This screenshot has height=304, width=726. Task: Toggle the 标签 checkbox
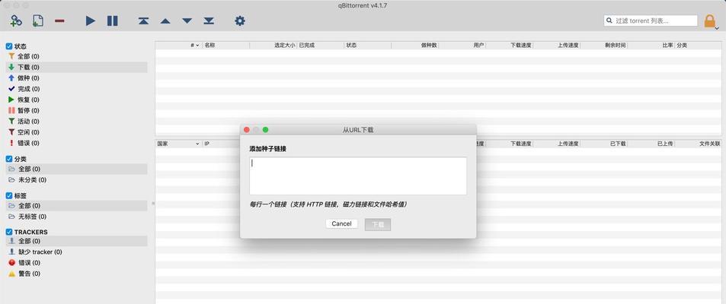9,195
